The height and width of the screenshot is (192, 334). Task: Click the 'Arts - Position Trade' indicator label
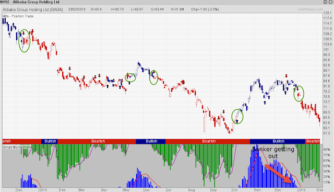coord(18,16)
